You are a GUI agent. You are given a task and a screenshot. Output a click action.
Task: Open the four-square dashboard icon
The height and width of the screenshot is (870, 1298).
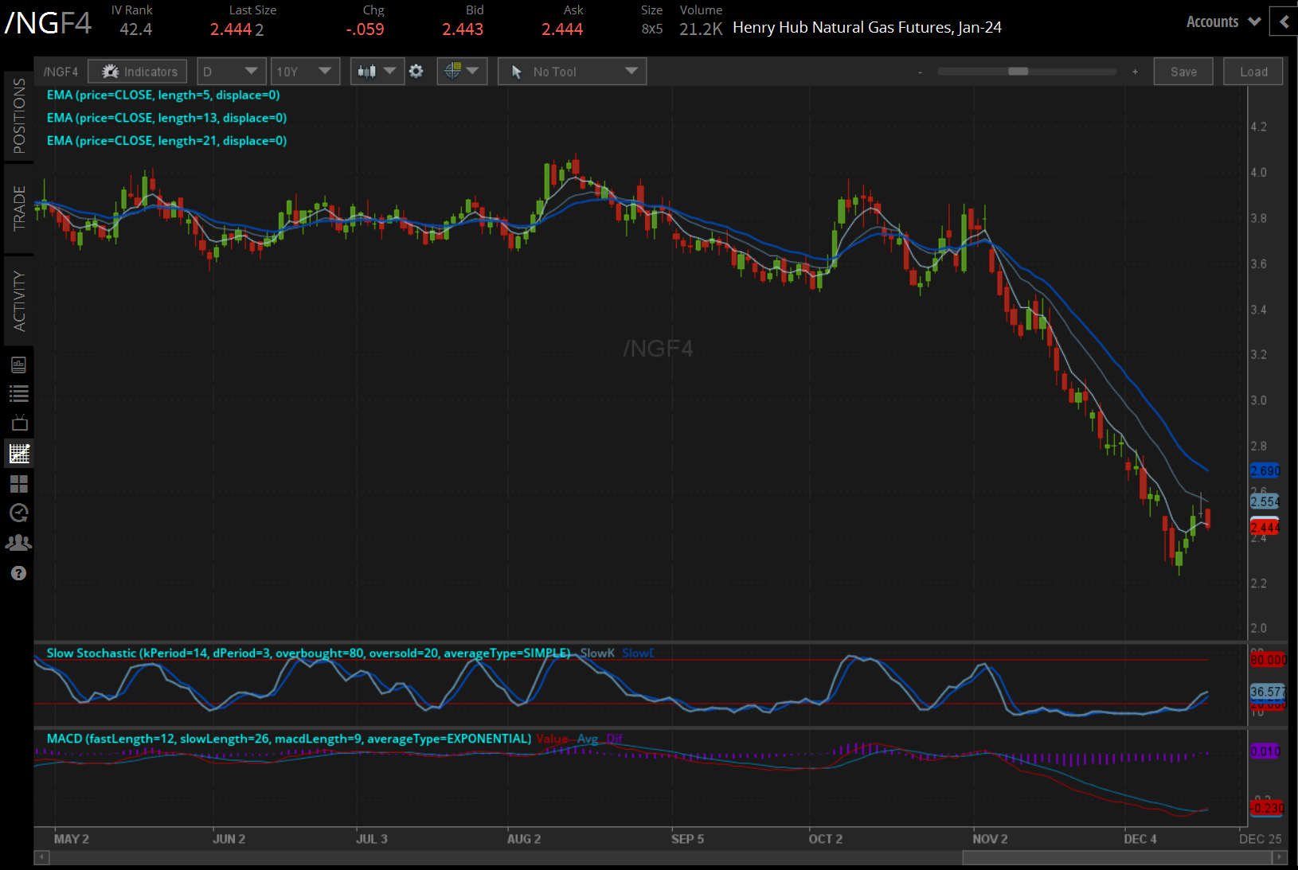[19, 484]
